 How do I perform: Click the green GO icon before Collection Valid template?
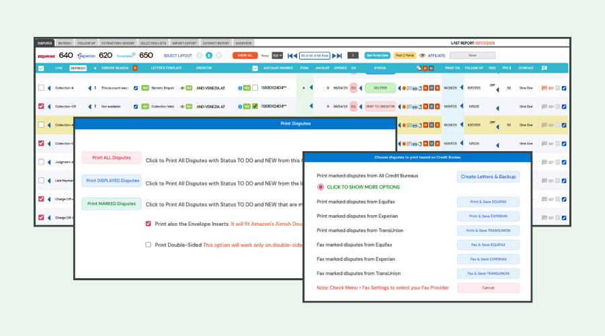(145, 106)
